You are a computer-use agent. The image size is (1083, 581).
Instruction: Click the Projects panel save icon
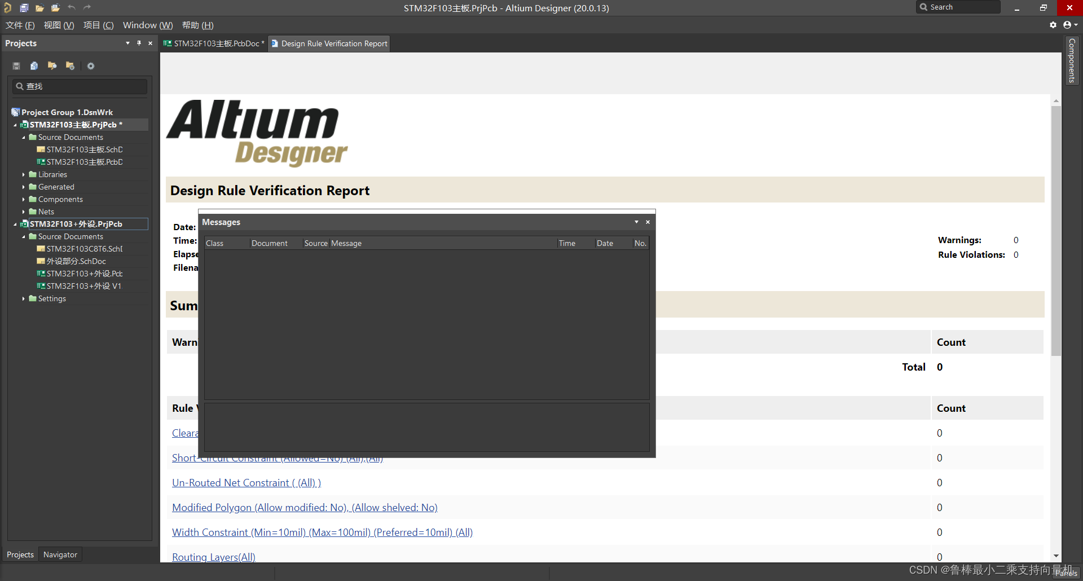coord(16,66)
